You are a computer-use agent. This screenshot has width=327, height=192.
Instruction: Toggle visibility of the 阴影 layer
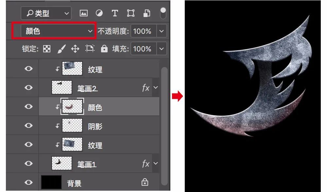point(29,126)
